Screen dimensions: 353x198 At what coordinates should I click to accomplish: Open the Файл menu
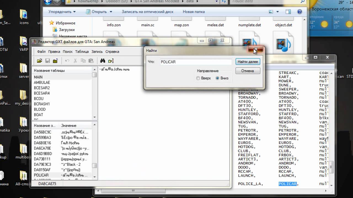click(41, 51)
